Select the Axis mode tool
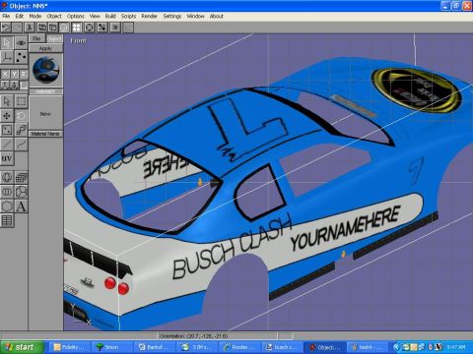This screenshot has width=473, height=354. pyautogui.click(x=7, y=57)
